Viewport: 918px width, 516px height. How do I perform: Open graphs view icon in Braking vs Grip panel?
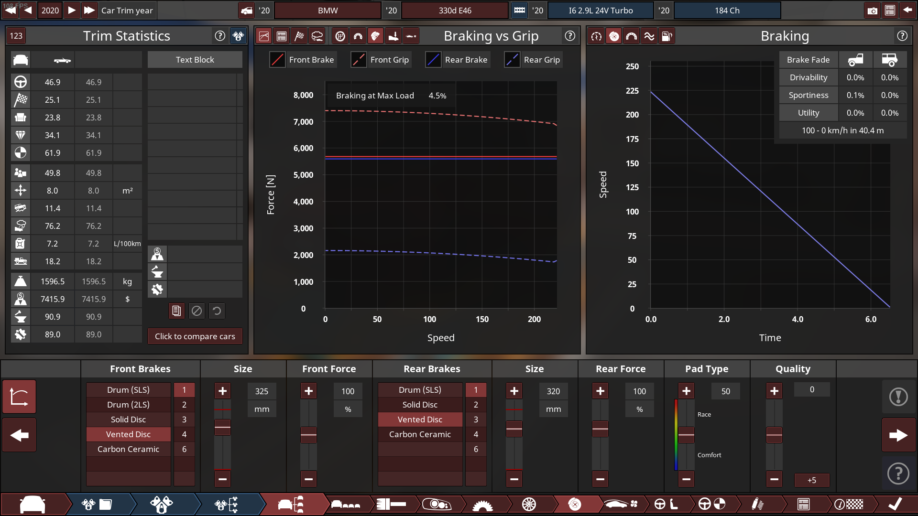click(264, 36)
